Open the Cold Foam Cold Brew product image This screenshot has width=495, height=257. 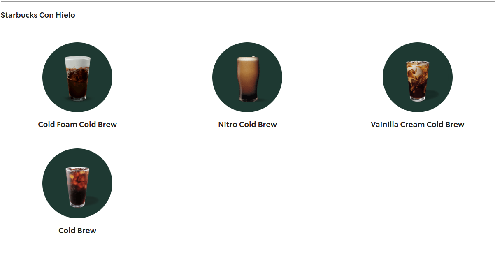77,77
